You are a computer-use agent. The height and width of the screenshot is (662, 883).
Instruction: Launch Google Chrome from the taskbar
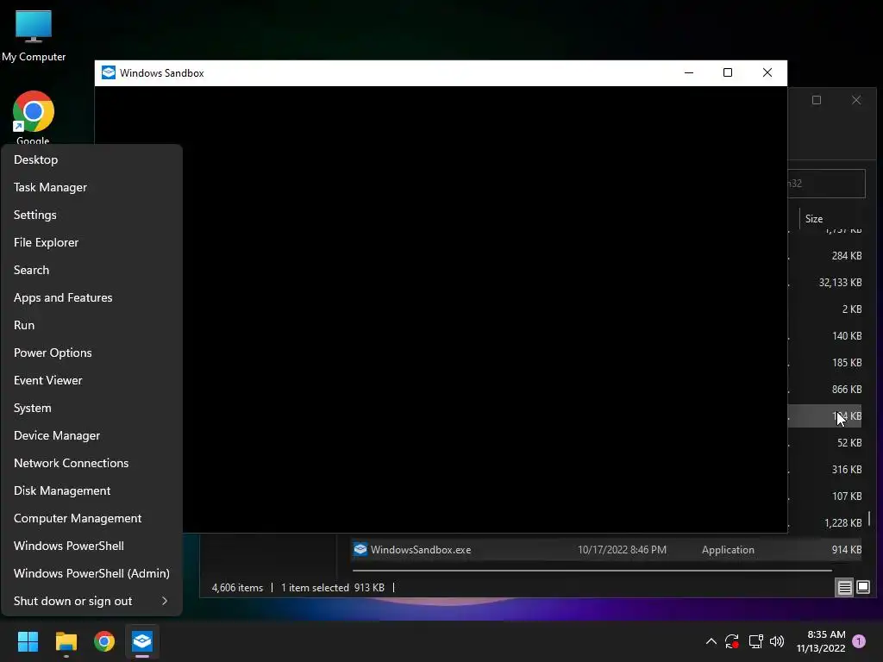[x=104, y=641]
